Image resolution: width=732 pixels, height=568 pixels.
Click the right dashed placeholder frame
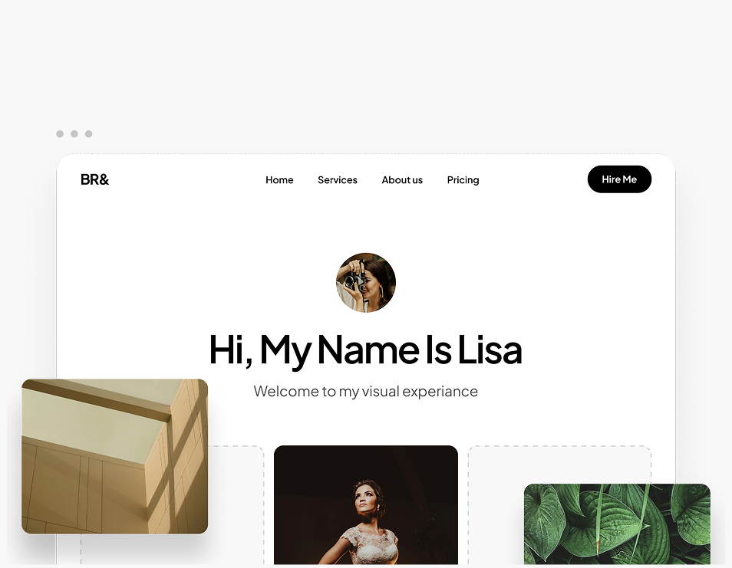[x=559, y=465]
